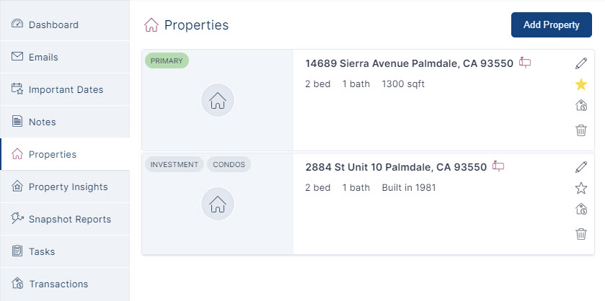605x301 pixels.
Task: Edit the 2884 St Unit 10 property
Action: pos(581,167)
